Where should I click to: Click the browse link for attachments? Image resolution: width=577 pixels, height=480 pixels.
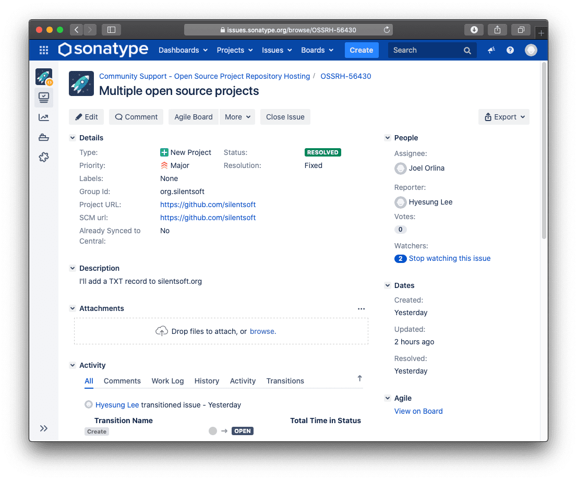click(263, 331)
